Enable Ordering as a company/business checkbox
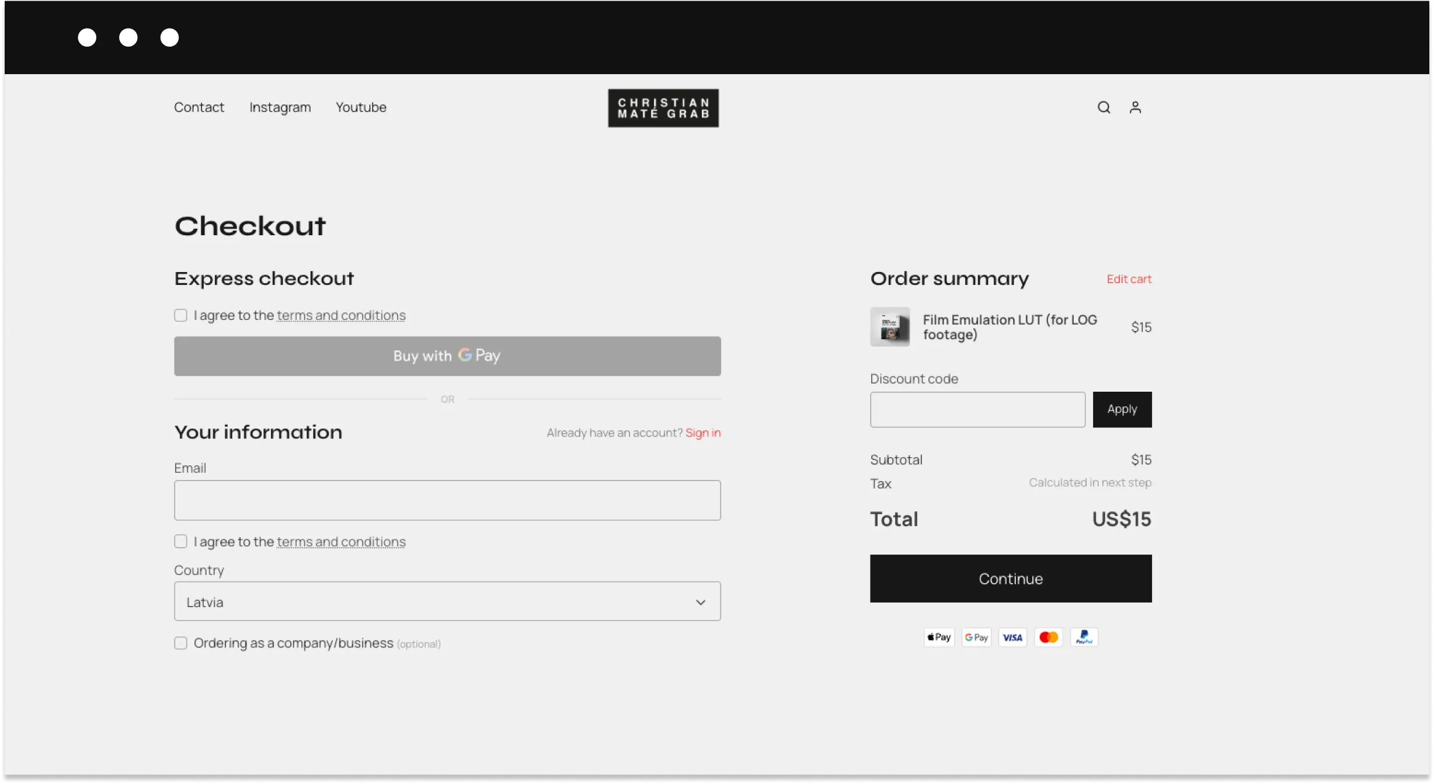Viewport: 1434px width, 784px height. click(x=180, y=643)
